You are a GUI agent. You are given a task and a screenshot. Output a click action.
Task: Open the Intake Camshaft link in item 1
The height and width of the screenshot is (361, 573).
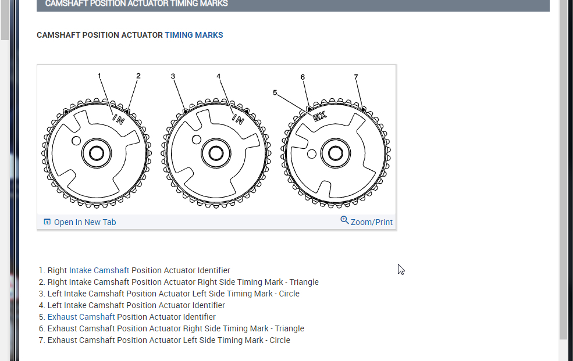[x=99, y=270]
